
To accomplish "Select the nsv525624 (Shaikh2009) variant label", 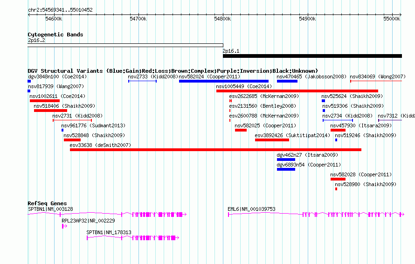I will (352, 96).
